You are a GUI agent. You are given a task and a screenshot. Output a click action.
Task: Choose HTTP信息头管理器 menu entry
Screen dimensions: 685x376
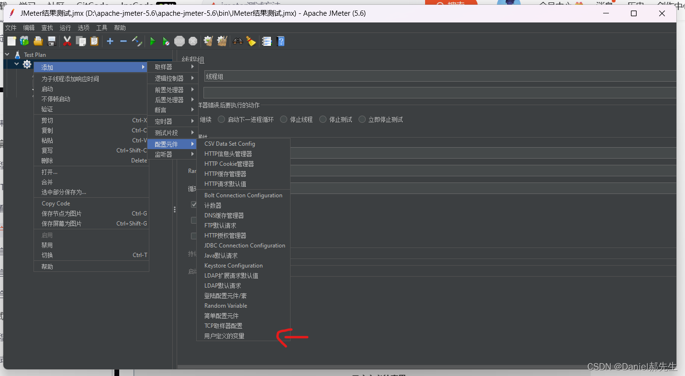pyautogui.click(x=243, y=154)
